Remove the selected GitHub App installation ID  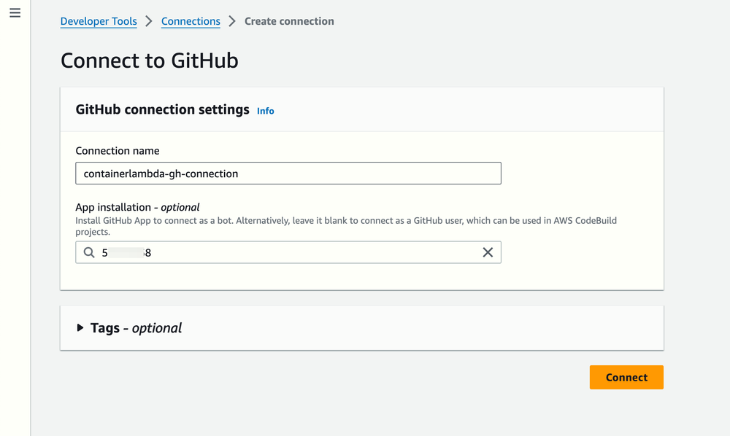pyautogui.click(x=488, y=252)
